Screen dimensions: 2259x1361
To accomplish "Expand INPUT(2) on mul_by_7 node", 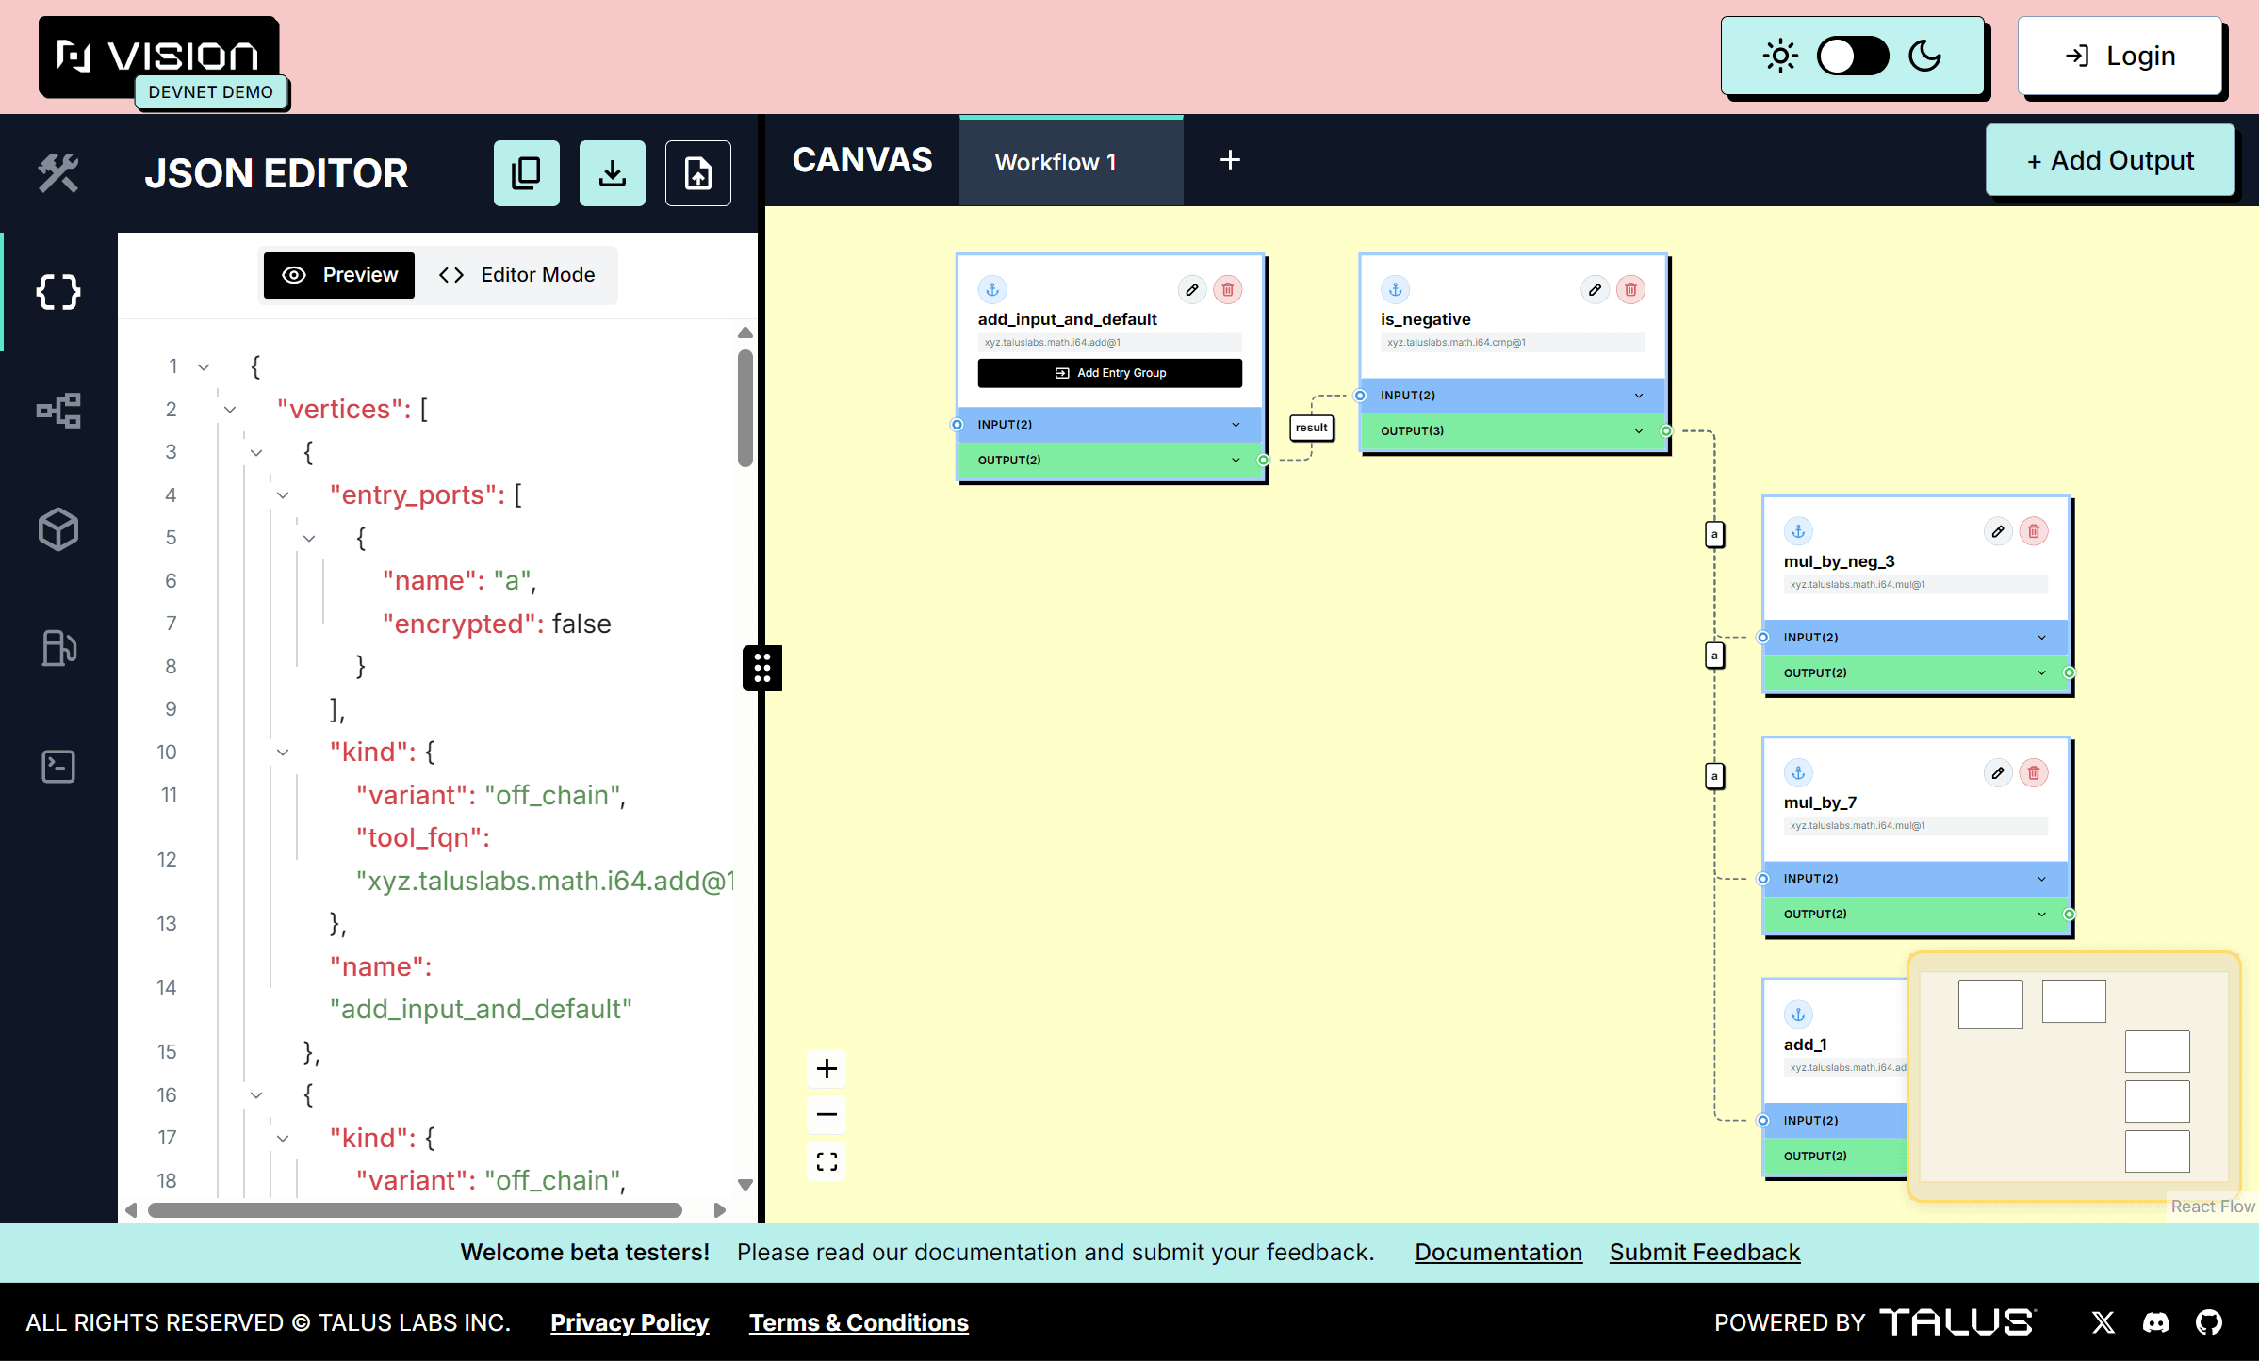I will (x=1916, y=879).
